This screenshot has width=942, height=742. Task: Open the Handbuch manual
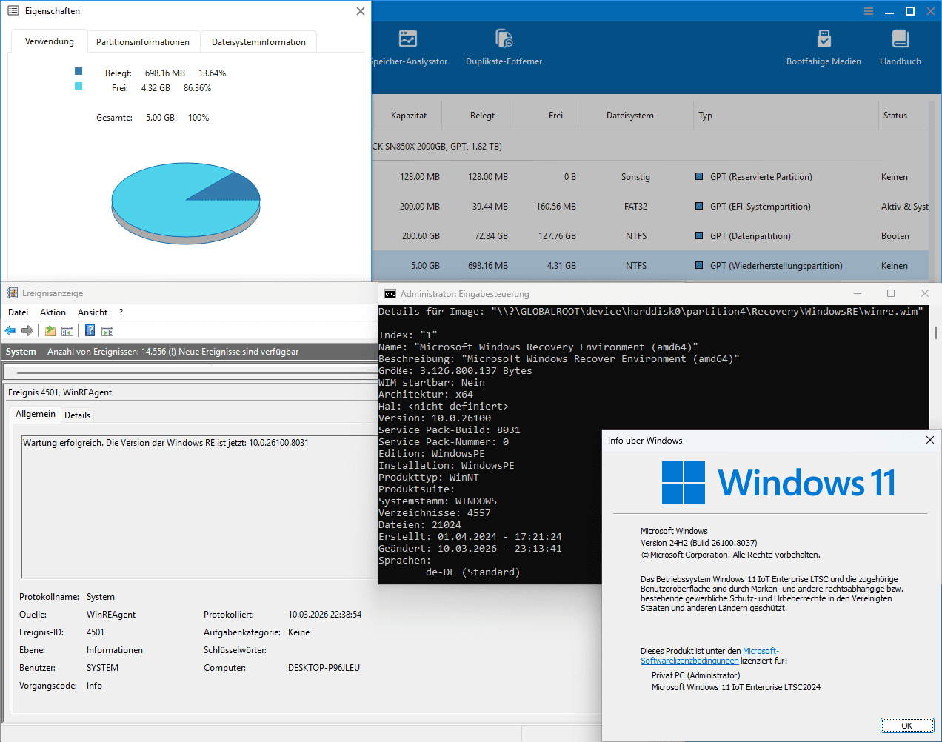click(x=901, y=48)
